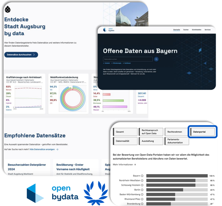Open info icon next to Schleswig-Holstein
Image resolution: width=222 pixels, height=206 pixels.
point(142,185)
